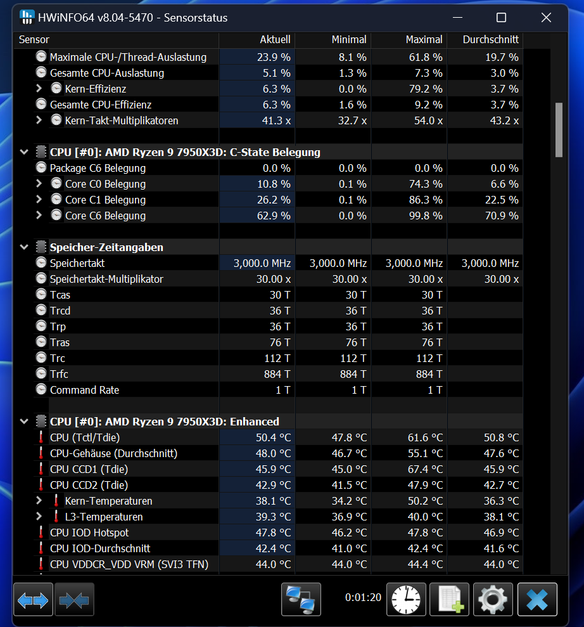Click thermometer icon beside CPU VDDCR_VDD VRM
This screenshot has height=627, width=584.
41,564
